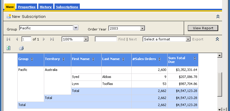Screen dimensions: 230x111
Task: Click the current page number field
Action: [x=27, y=39]
